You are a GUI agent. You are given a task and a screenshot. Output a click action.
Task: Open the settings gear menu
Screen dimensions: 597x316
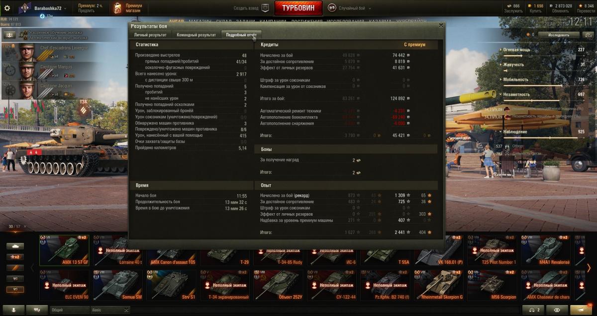tap(7, 8)
